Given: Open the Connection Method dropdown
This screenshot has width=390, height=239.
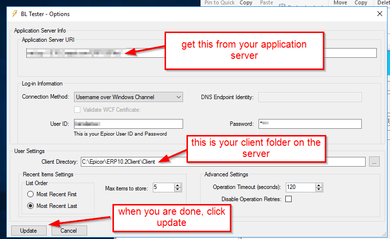Looking at the screenshot, I should (129, 97).
